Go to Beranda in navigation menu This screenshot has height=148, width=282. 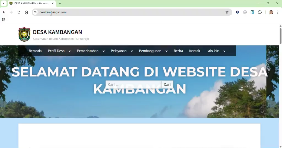tap(35, 51)
